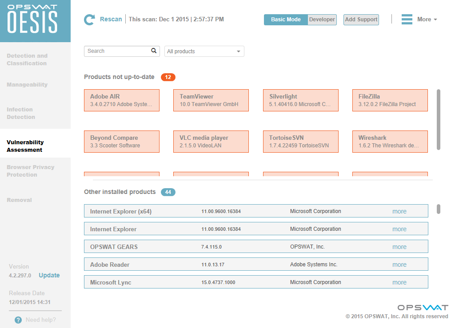Click version 7.4.115.0 text
Screen dimensions: 455x328
tap(211, 247)
